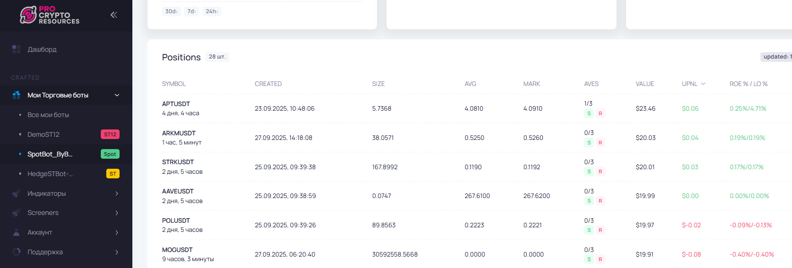Click the S badge for STRKUSDT
Viewport: 792px width, 268px height.
tap(589, 172)
